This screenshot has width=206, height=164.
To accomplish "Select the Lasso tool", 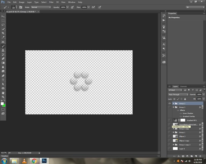I will 3,25.
